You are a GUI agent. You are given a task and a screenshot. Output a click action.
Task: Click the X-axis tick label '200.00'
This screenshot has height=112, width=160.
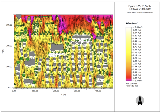56,91
